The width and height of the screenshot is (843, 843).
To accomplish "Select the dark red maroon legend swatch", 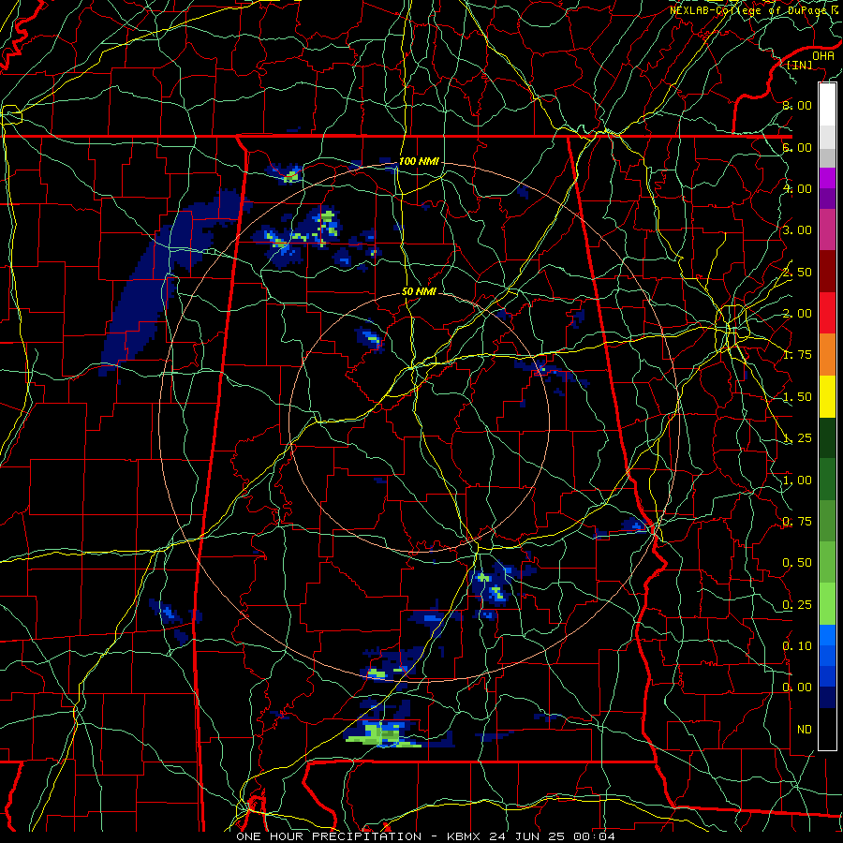I will pos(827,272).
